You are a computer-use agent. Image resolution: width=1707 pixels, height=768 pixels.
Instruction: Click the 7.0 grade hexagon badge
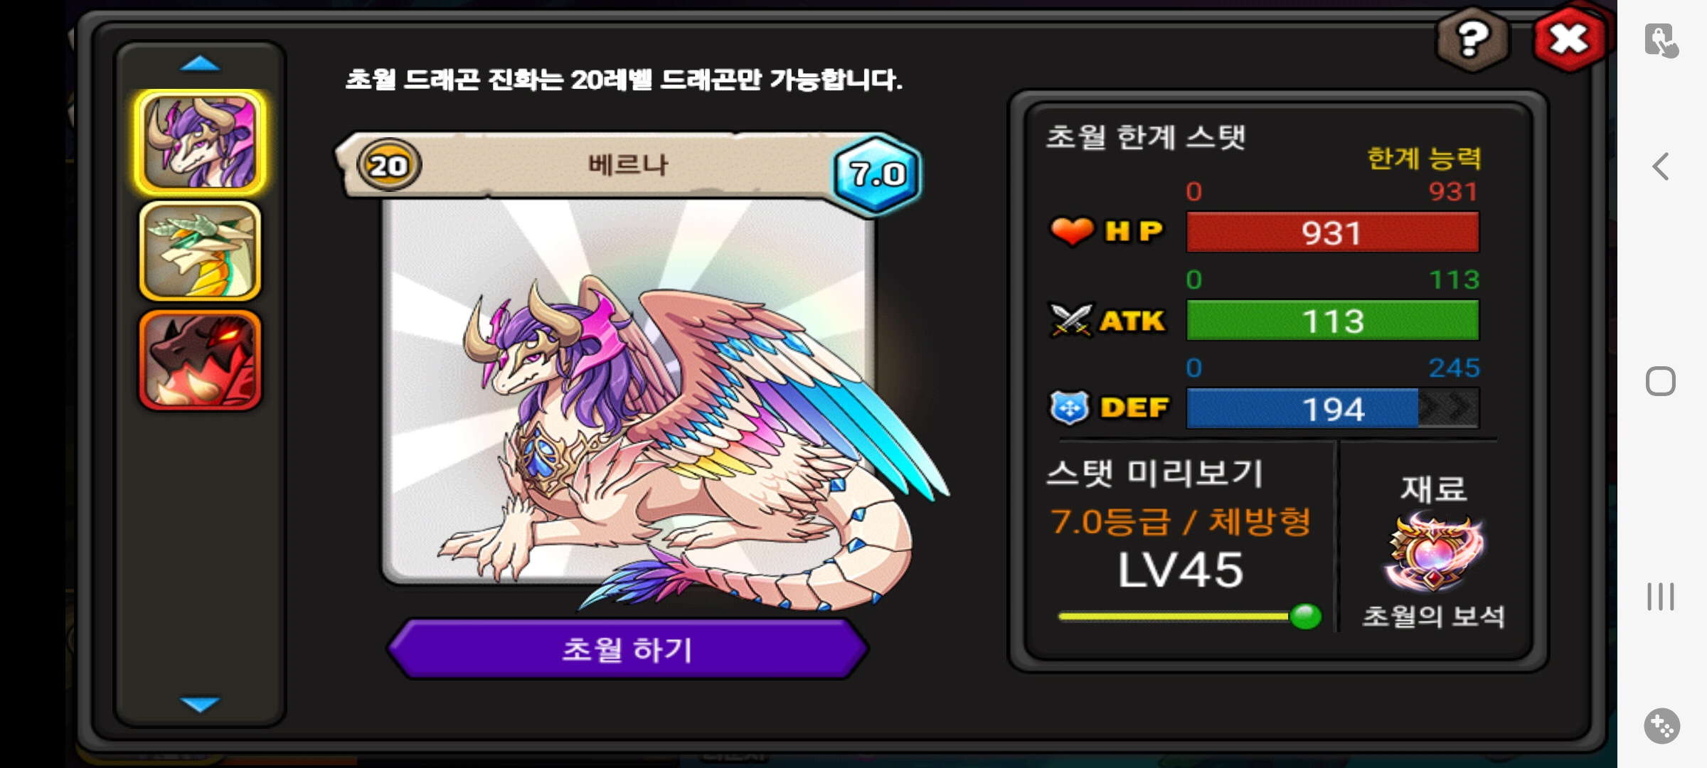878,174
